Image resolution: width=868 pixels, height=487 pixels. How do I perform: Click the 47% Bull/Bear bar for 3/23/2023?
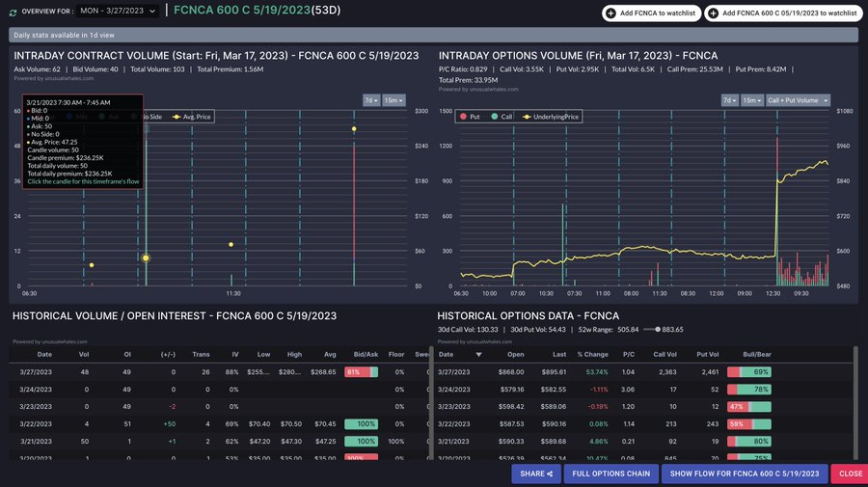749,406
